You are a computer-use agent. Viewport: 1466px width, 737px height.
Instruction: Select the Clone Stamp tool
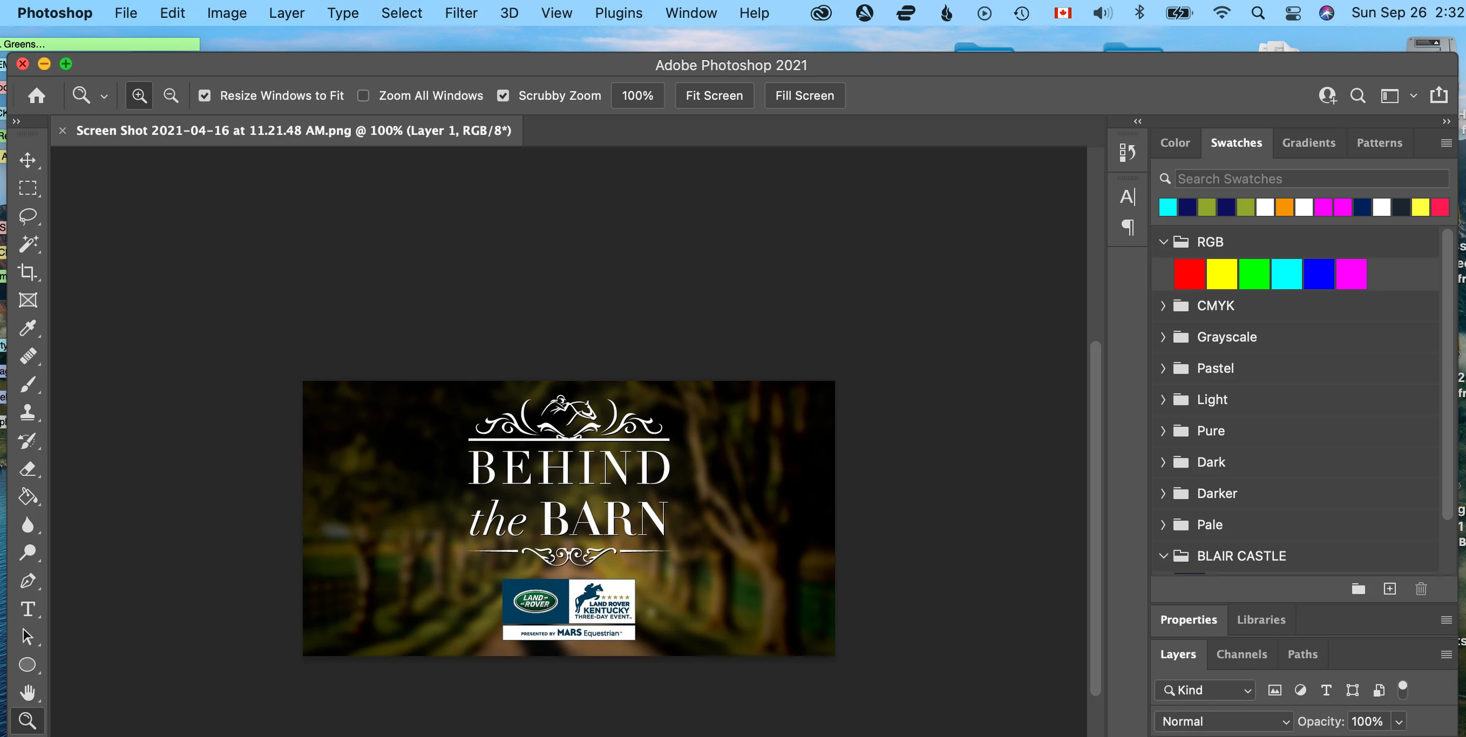tap(28, 412)
